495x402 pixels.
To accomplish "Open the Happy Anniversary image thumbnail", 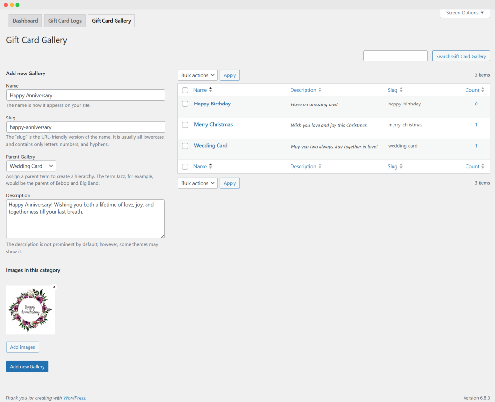I will click(x=30, y=310).
